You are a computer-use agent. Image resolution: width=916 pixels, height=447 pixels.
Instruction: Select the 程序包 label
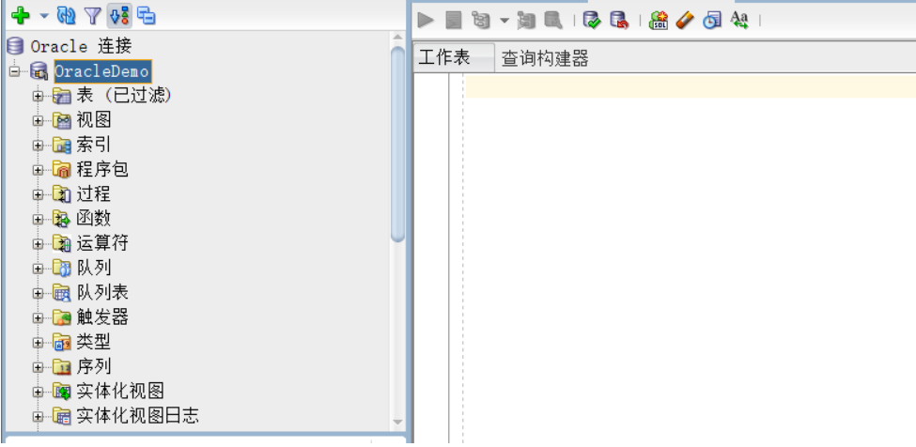[102, 169]
